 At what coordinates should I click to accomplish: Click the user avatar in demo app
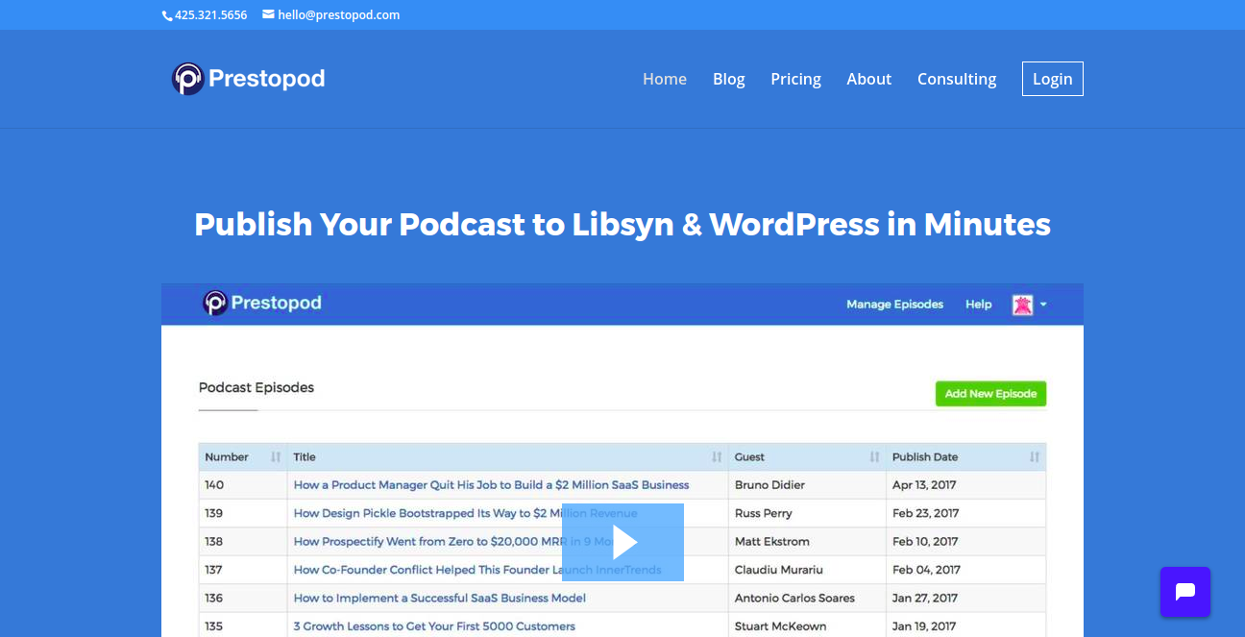tap(1022, 305)
